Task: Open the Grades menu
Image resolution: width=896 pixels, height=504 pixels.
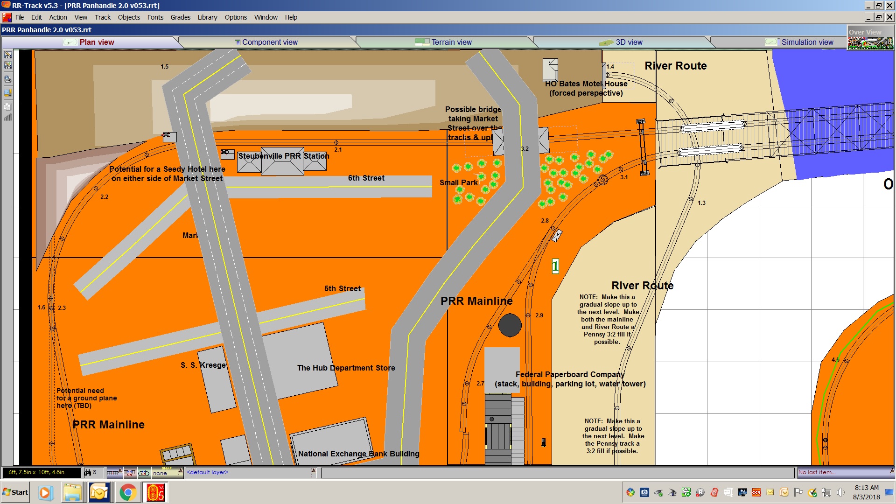Action: 180,17
